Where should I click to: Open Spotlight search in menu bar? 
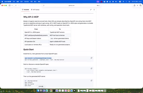pyautogui.click(x=126, y=2)
